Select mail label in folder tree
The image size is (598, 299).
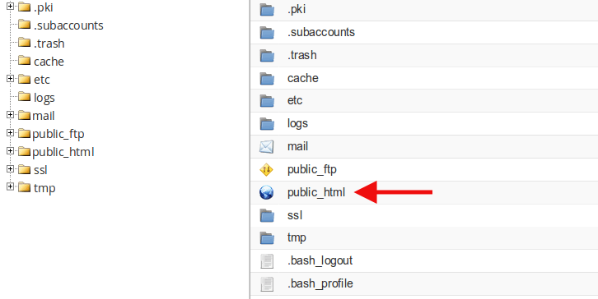coord(44,116)
